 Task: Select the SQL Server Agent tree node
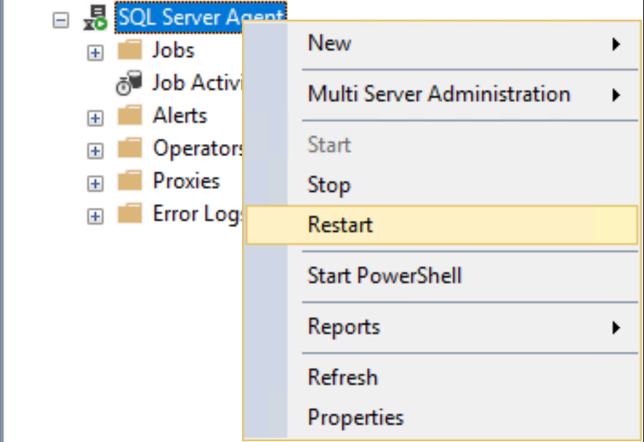pos(201,17)
